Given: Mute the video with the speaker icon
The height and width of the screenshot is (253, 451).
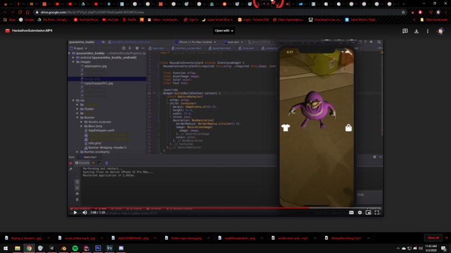Looking at the screenshot, I should [x=84, y=212].
